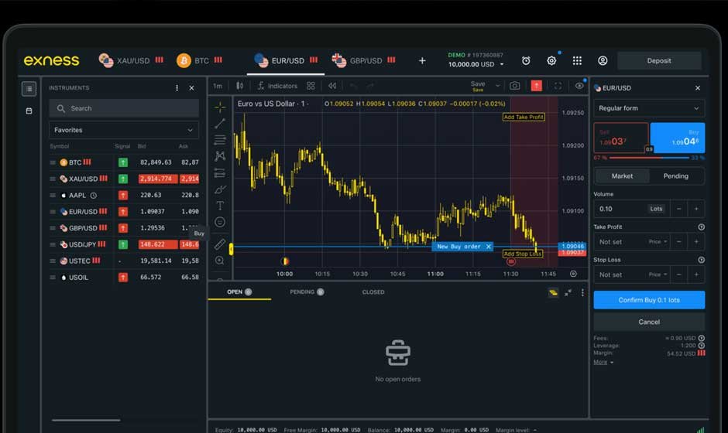Switch to the GBP/USD tab
Image resolution: width=728 pixels, height=433 pixels.
click(363, 61)
